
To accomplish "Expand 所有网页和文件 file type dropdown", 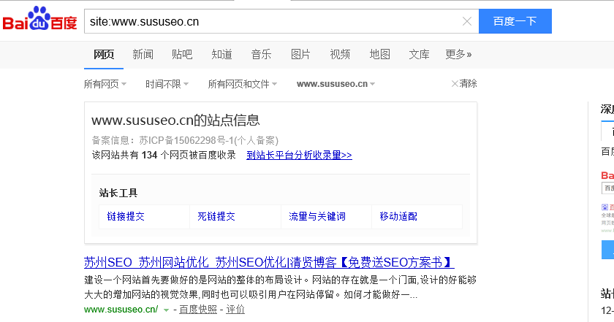I will click(x=243, y=84).
